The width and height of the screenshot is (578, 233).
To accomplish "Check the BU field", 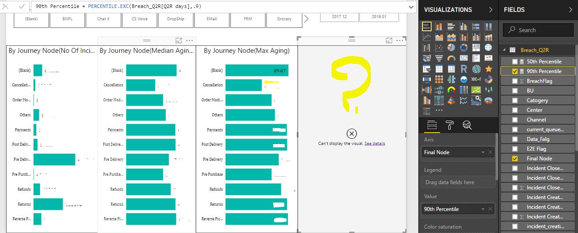I will point(515,91).
